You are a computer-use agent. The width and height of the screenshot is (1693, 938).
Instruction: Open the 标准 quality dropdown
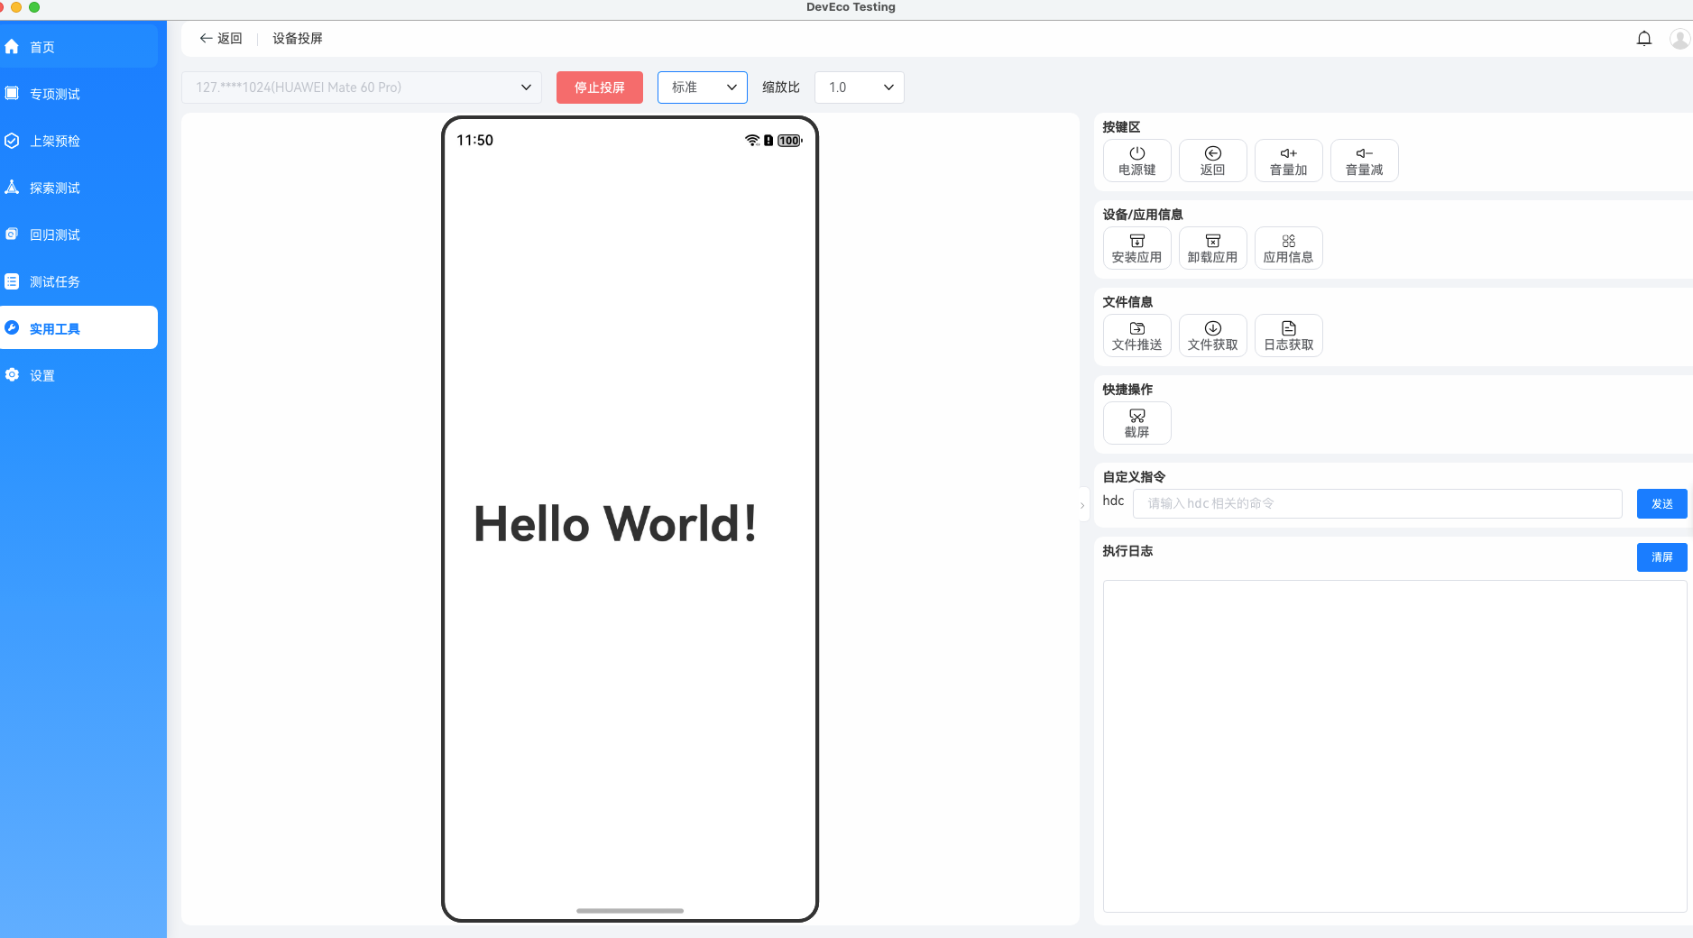tap(703, 87)
